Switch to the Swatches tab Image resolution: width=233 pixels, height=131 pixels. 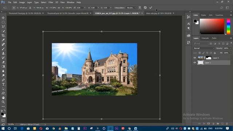[219, 15]
